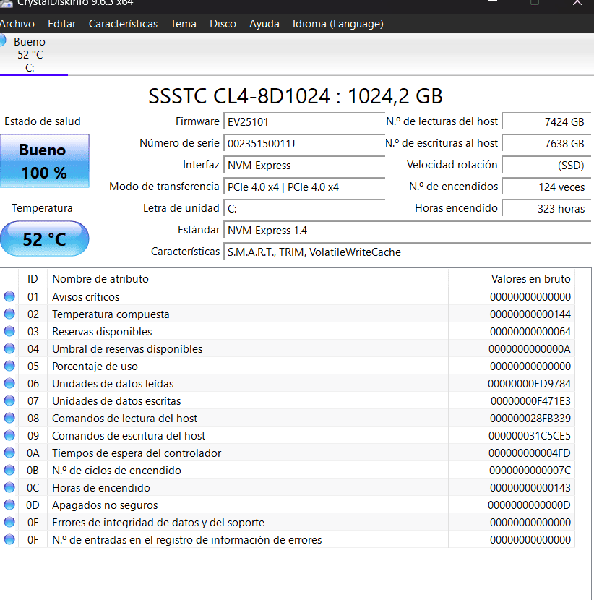The height and width of the screenshot is (600, 594).
Task: Click the Interfaz field NVM Express
Action: [304, 166]
